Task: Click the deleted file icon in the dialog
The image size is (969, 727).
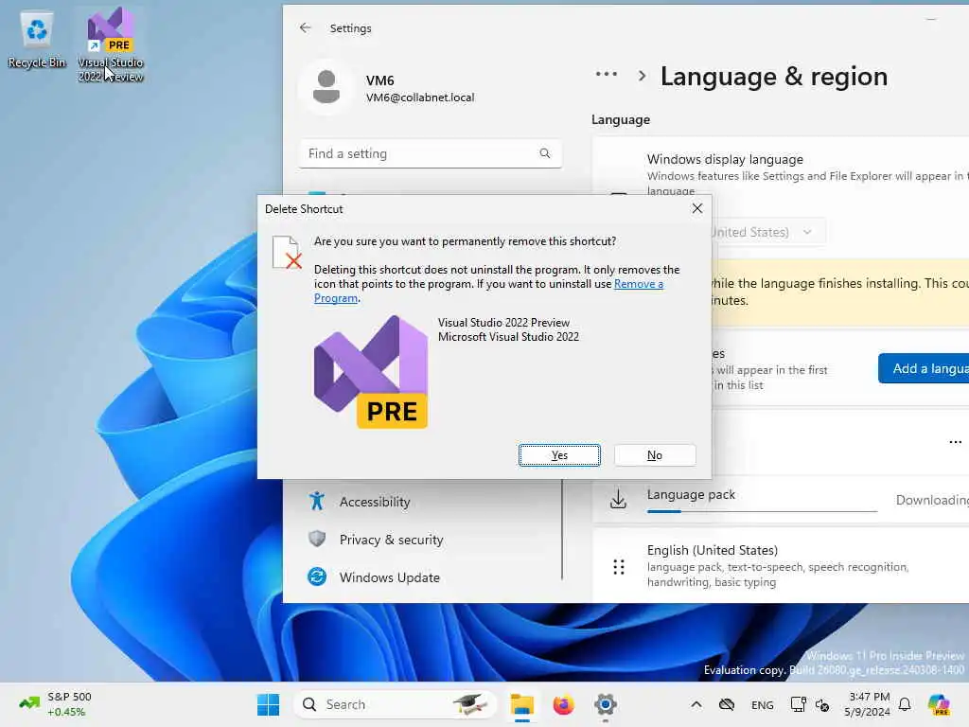Action: coord(287,252)
